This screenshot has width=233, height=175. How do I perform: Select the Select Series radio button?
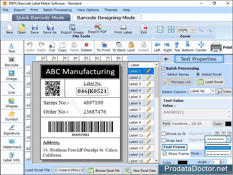point(164,74)
